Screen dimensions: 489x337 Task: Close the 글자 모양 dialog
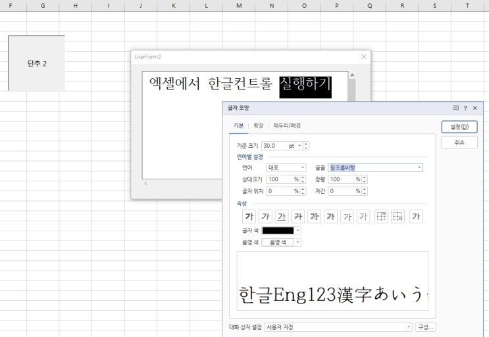475,108
